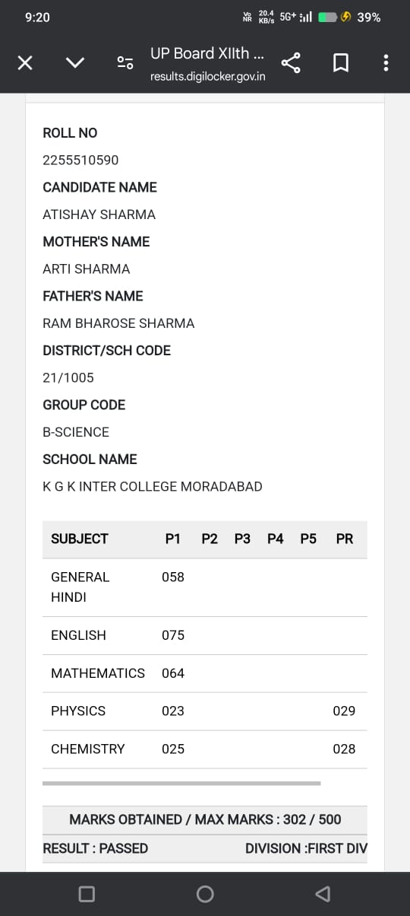The image size is (410, 916).
Task: Tap Android home circle button
Action: click(205, 893)
